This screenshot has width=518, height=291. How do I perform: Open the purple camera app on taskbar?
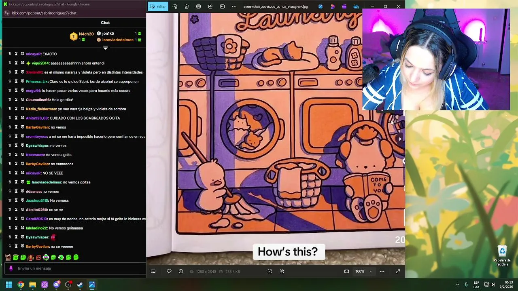(x=45, y=285)
